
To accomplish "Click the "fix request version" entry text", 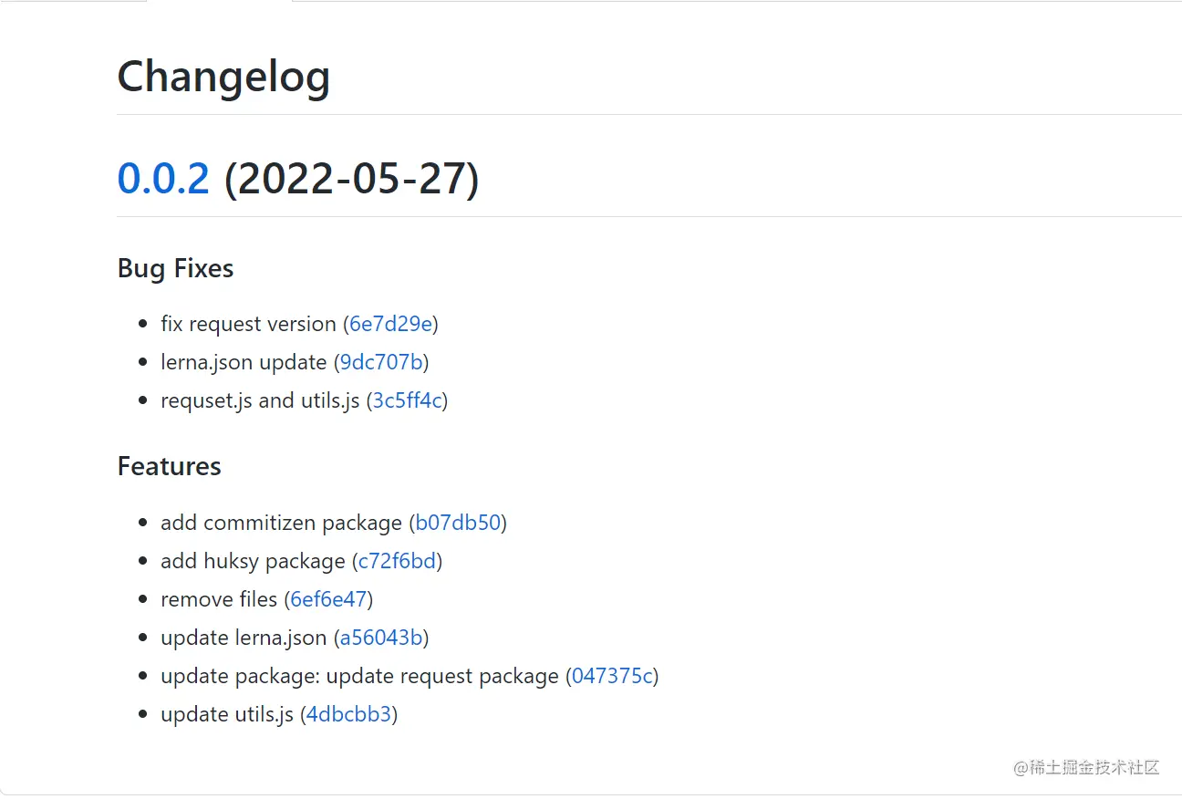I will tap(248, 324).
